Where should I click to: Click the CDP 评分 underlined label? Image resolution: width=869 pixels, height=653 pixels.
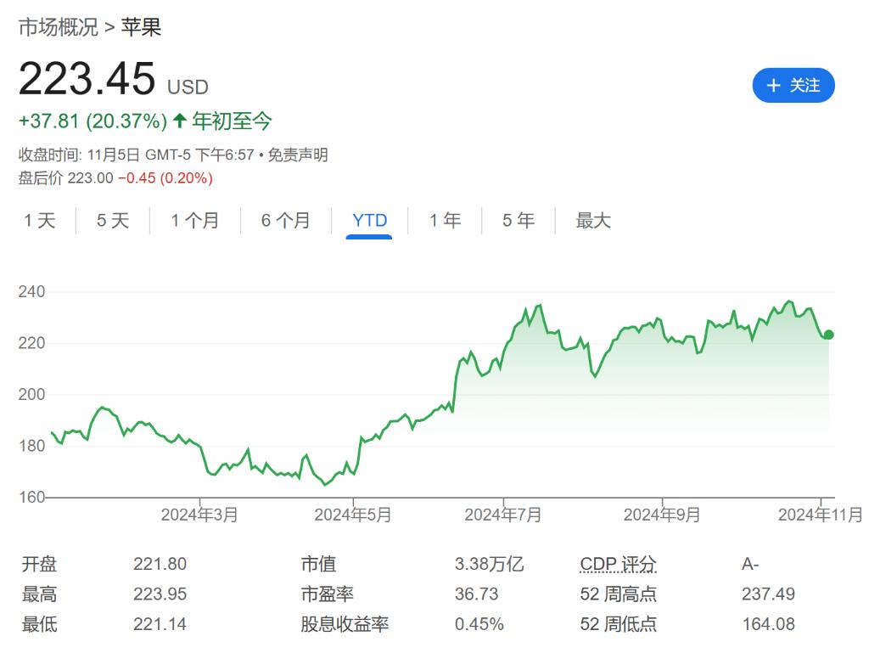(x=618, y=565)
